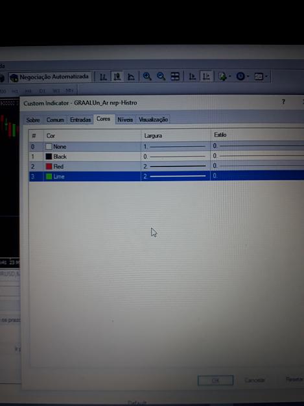Screen dimensions: 304x406
Task: Toggle the chart shift icon
Action: coord(206,77)
